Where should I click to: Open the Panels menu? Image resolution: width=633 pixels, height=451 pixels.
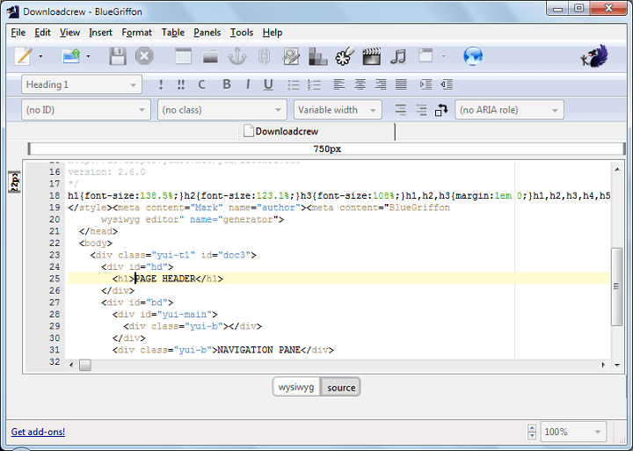[207, 33]
